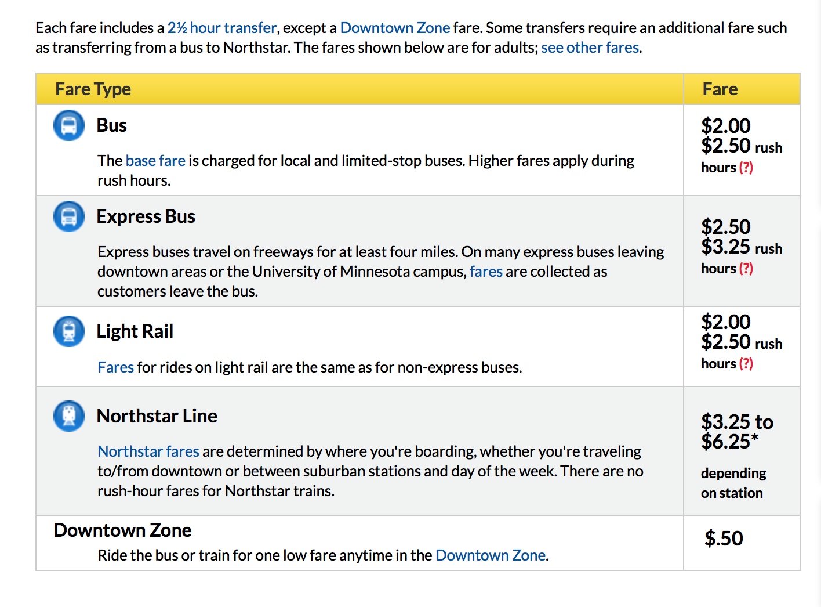Open the Northstar fares link
This screenshot has height=607, width=821.
pos(148,451)
